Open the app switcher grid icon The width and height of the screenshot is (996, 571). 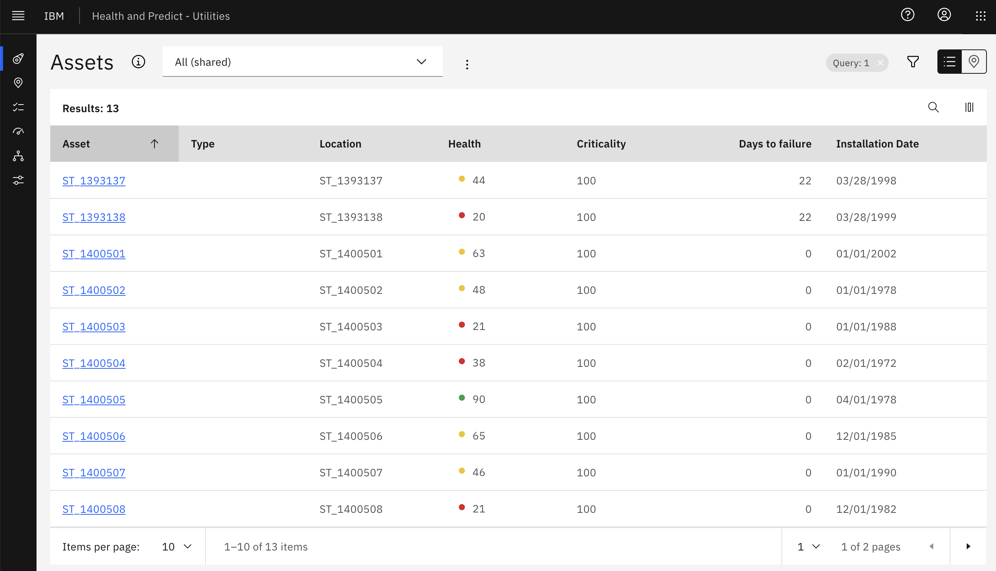[x=980, y=16]
